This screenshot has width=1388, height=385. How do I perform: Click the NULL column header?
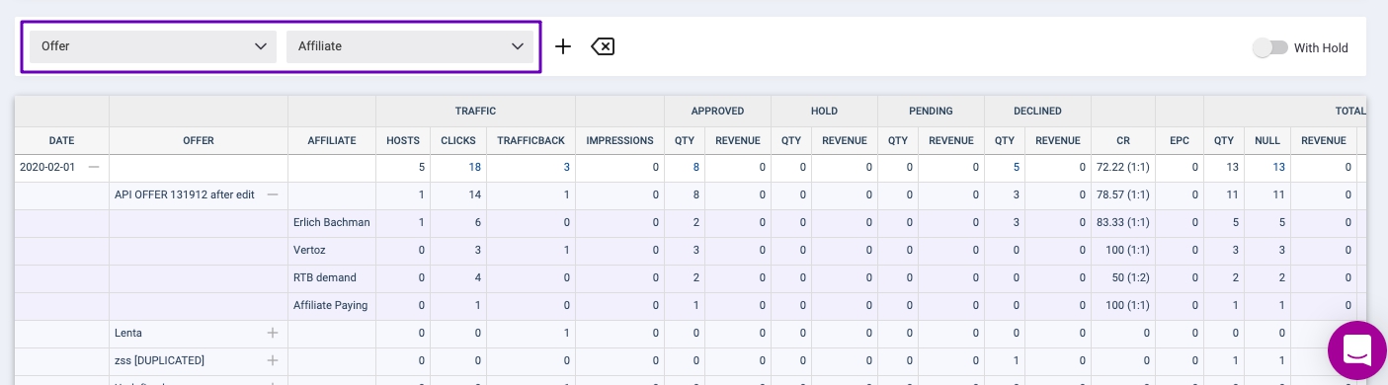click(1267, 141)
